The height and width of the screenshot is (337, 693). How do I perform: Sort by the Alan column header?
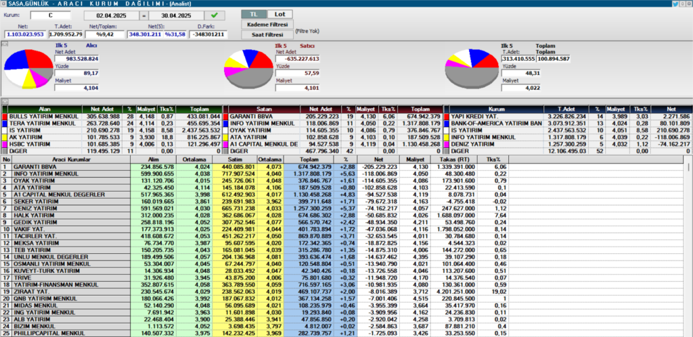(45, 109)
